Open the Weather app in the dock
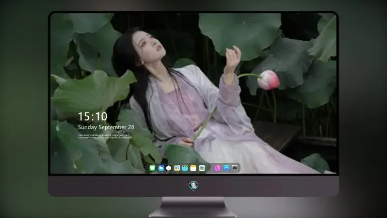Viewport: 387px width, 218px height. pyautogui.click(x=160, y=168)
